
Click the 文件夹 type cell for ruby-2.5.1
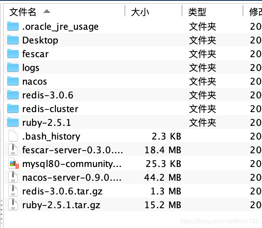(203, 123)
